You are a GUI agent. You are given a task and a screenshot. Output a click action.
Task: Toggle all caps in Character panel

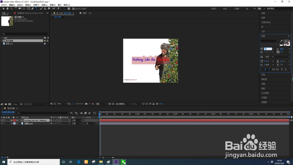(x=274, y=69)
